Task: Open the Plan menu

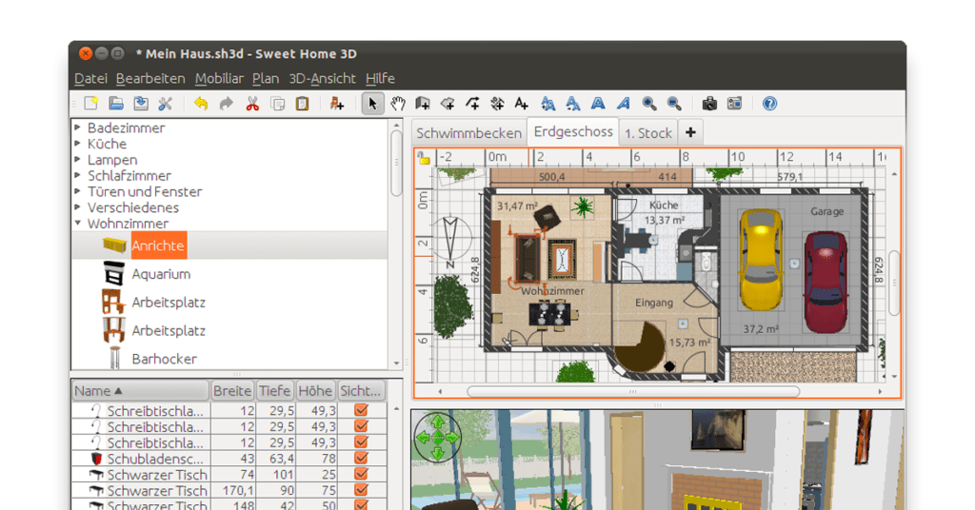Action: 266,78
